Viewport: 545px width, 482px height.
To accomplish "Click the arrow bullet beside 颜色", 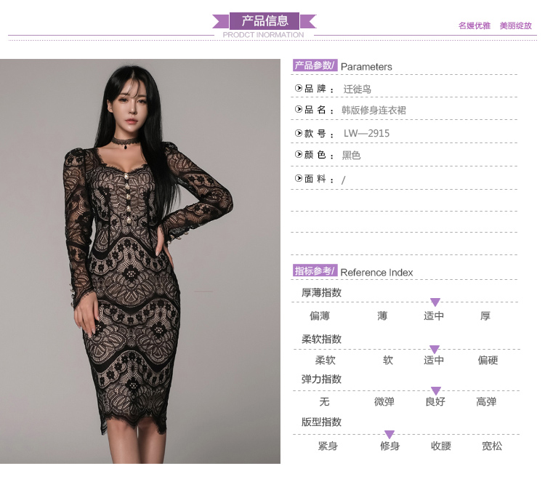I will (298, 154).
